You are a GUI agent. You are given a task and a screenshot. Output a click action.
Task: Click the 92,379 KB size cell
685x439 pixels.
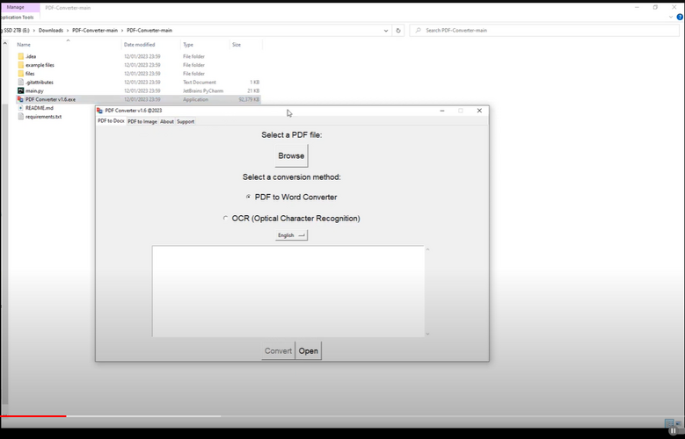[x=249, y=99]
